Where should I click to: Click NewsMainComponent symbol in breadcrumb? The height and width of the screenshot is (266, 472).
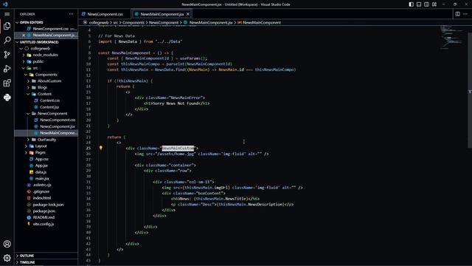click(x=262, y=22)
